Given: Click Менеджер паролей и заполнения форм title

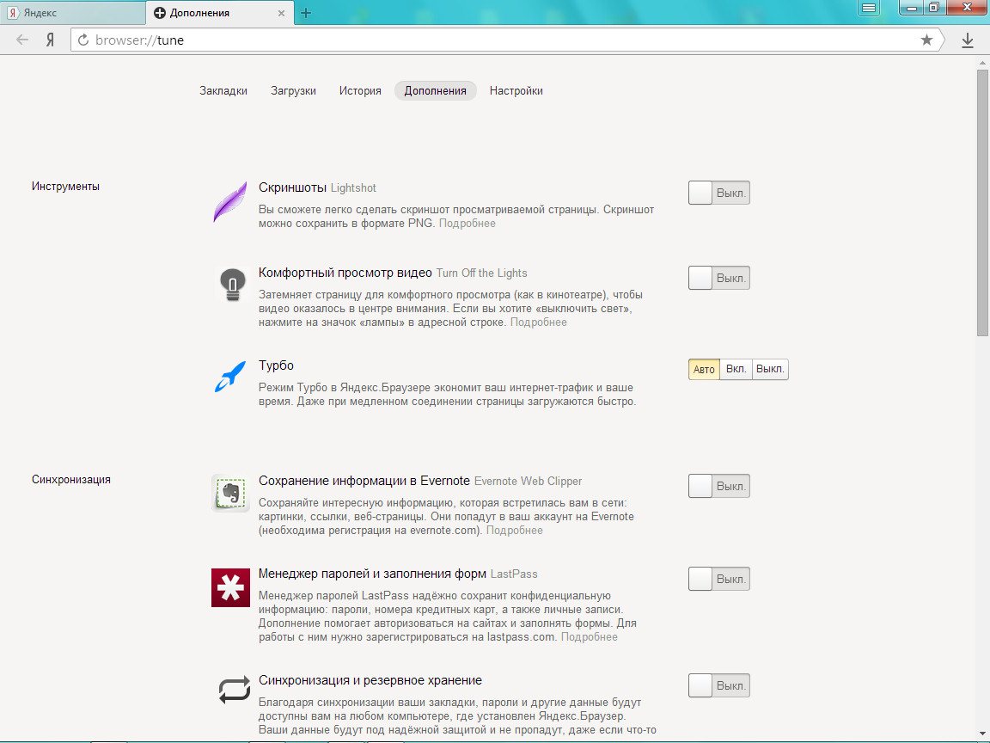Looking at the screenshot, I should tap(372, 574).
